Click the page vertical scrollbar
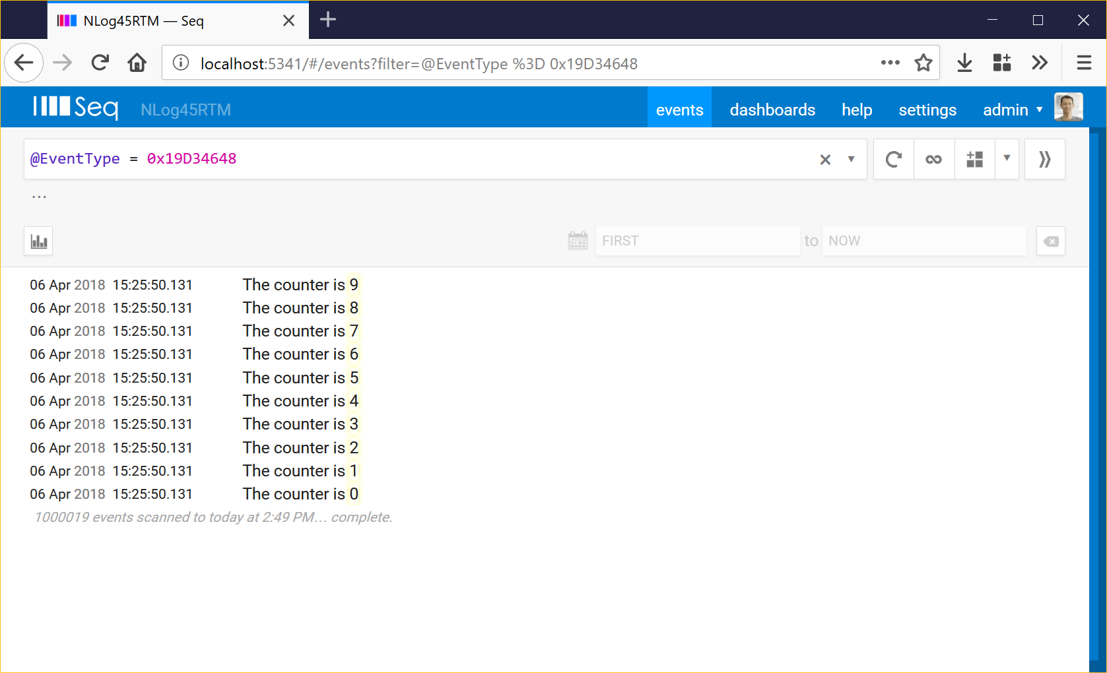The height and width of the screenshot is (673, 1107). [1094, 396]
